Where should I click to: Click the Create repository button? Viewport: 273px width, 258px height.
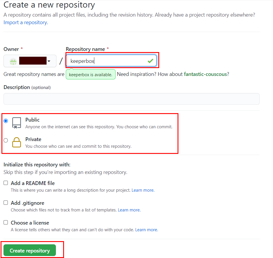30,250
